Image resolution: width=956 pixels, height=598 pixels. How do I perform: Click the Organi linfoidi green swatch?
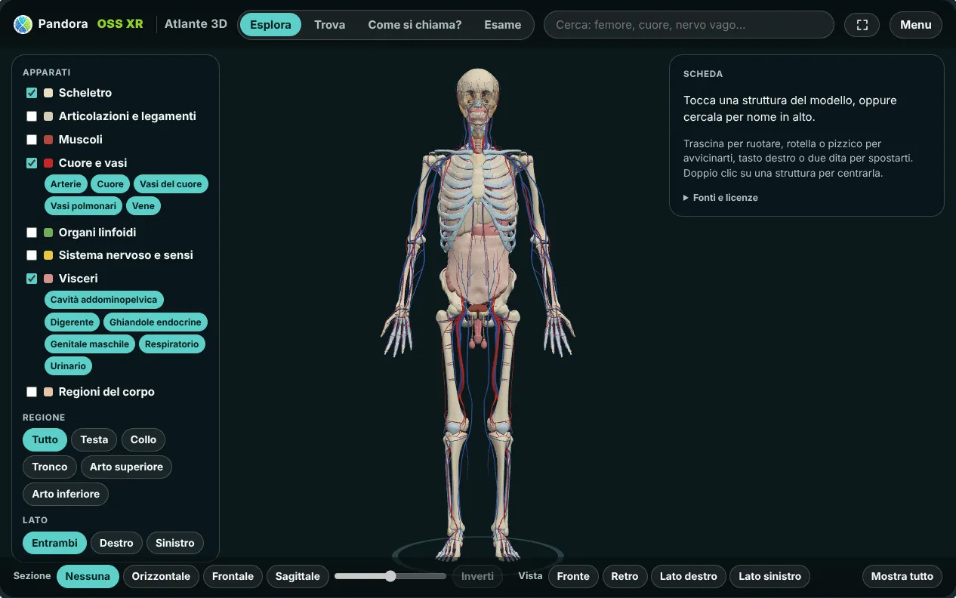pos(48,233)
